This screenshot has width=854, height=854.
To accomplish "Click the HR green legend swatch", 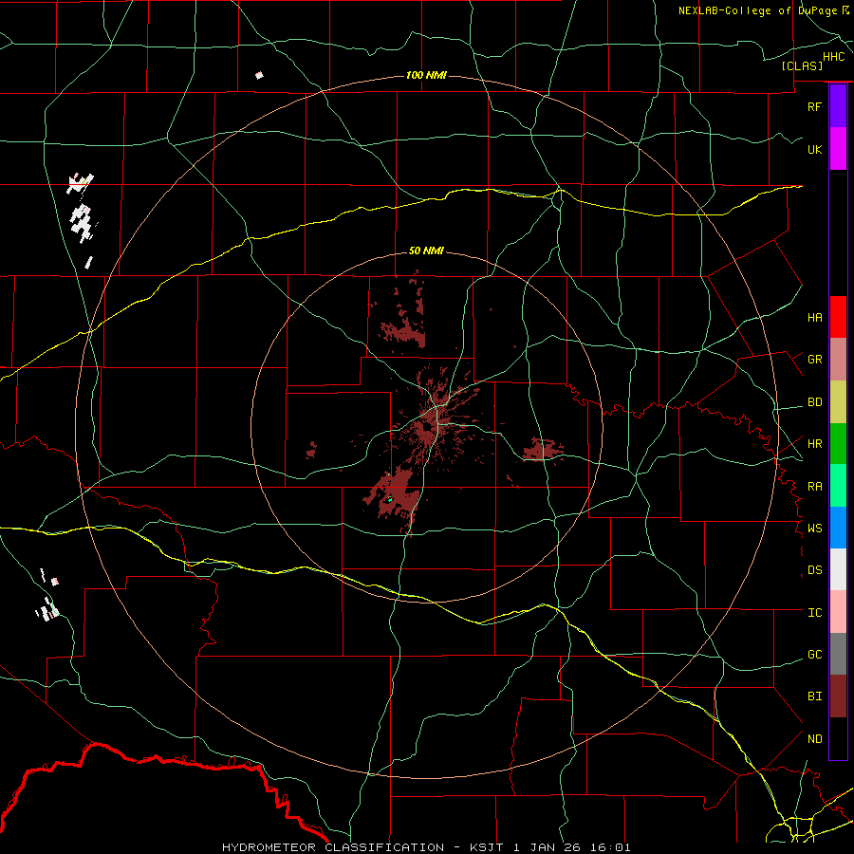I will 838,443.
